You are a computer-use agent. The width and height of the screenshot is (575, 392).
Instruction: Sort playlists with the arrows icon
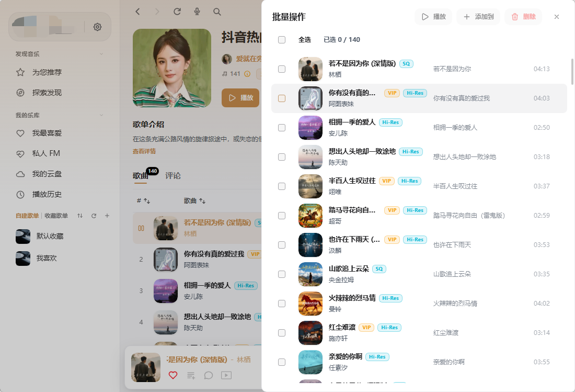(80, 216)
